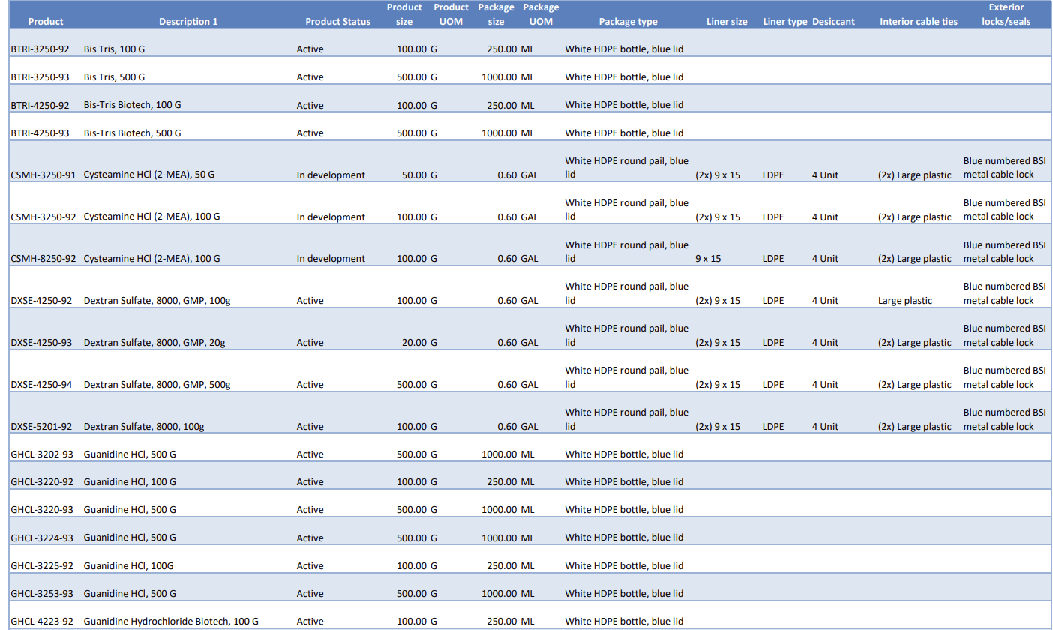
Task: Select the Liner size header cell
Action: (x=727, y=22)
